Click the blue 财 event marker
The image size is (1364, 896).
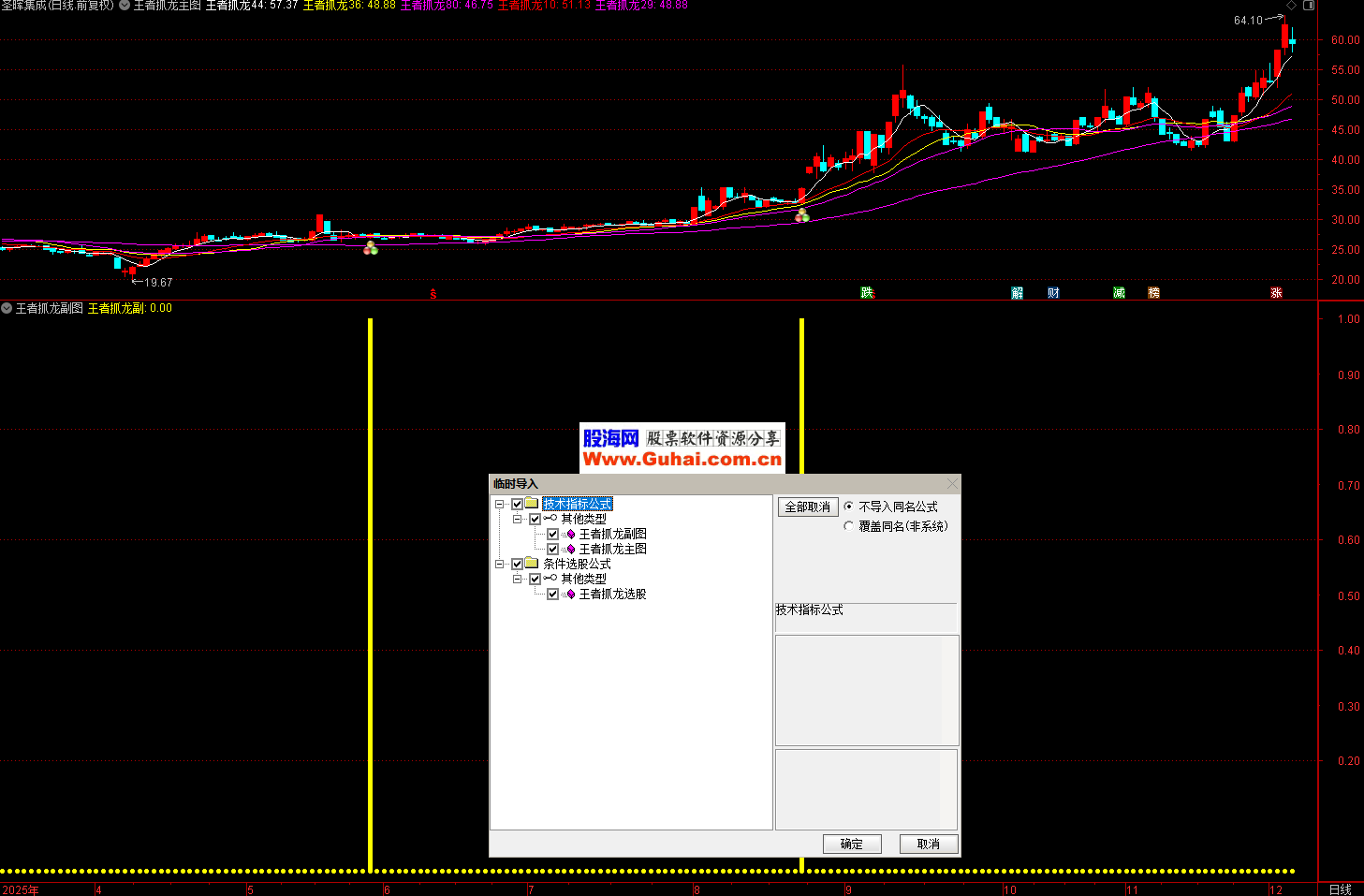tap(1053, 293)
